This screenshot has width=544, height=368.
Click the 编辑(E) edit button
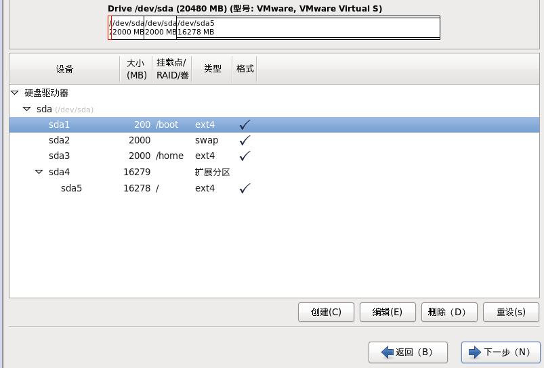point(388,313)
